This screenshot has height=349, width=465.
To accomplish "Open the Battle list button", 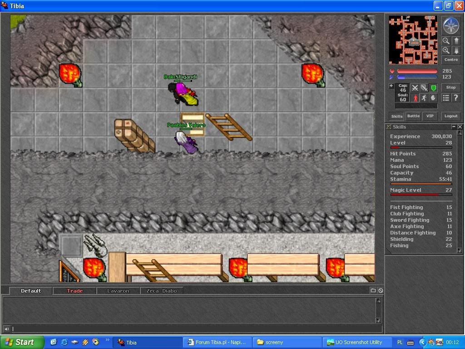I will click(413, 116).
